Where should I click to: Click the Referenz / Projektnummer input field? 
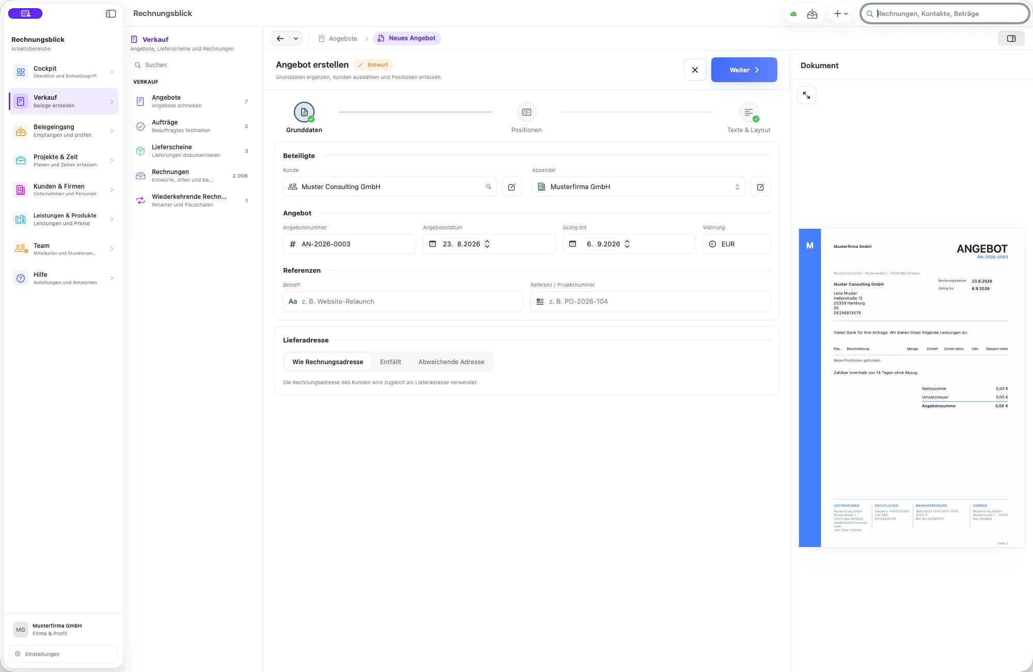(x=650, y=302)
